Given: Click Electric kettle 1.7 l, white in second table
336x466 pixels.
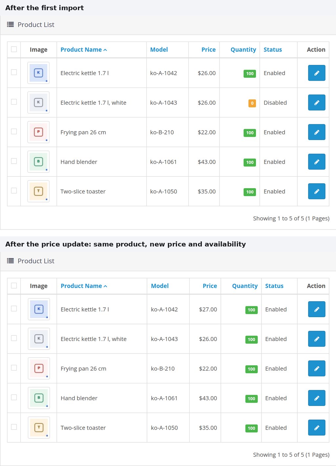Looking at the screenshot, I should (x=94, y=339).
